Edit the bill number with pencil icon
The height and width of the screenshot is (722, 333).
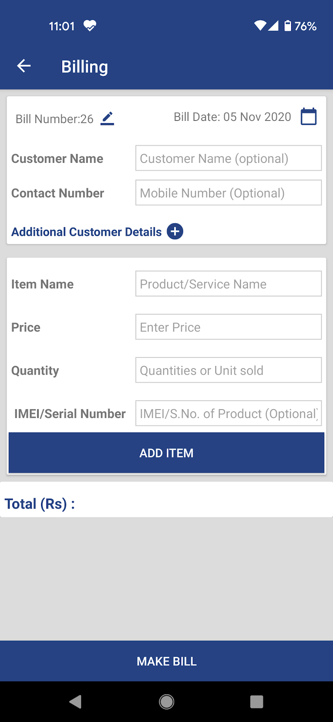pyautogui.click(x=107, y=118)
